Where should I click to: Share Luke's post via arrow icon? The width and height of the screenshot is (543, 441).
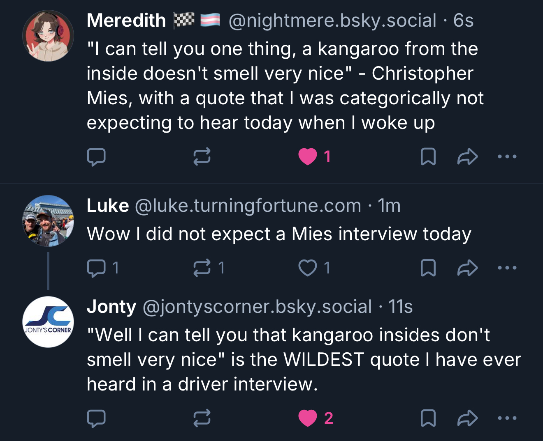point(467,268)
